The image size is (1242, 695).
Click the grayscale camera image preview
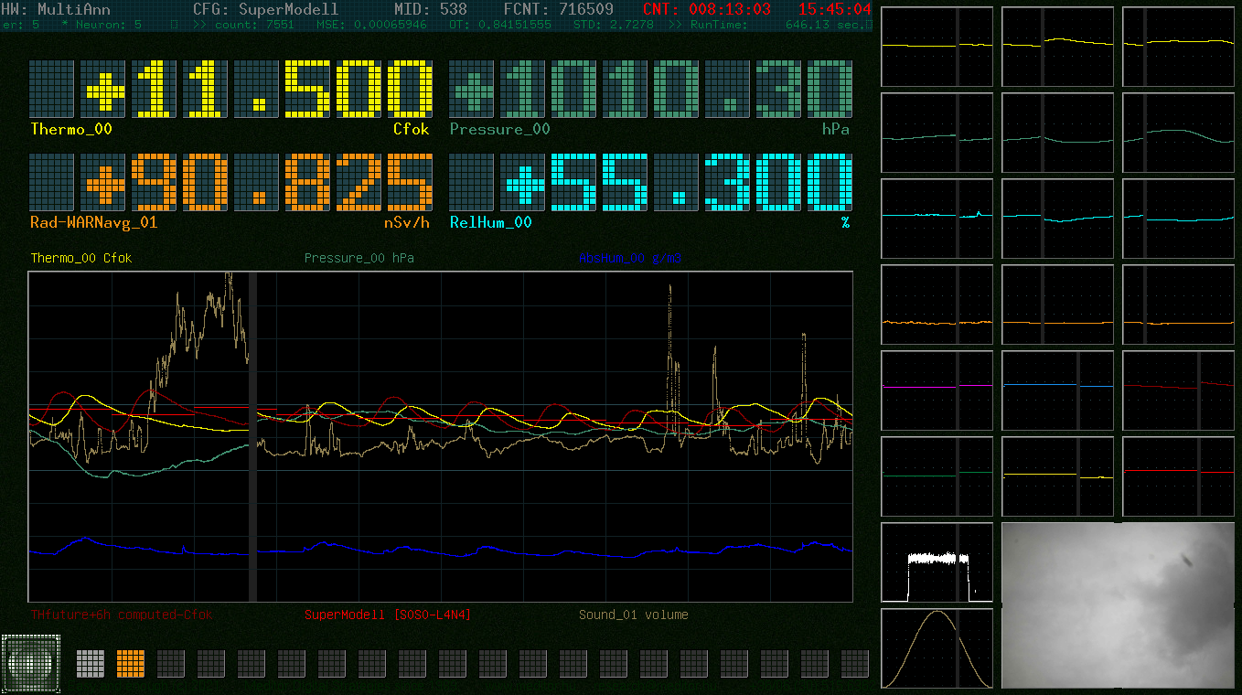(1119, 605)
